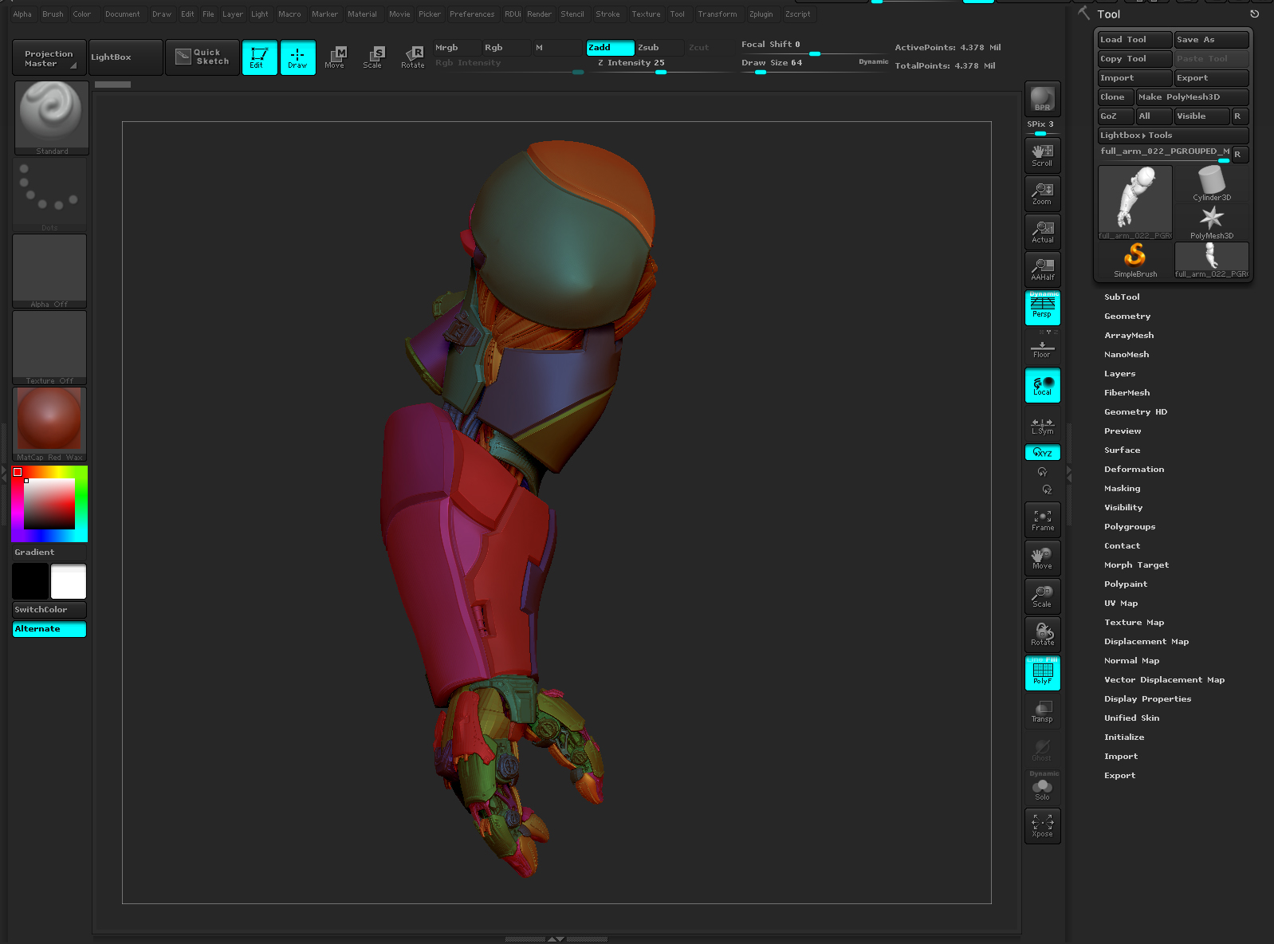Viewport: 1274px width, 944px height.
Task: Open the LightBox browser
Action: click(126, 57)
